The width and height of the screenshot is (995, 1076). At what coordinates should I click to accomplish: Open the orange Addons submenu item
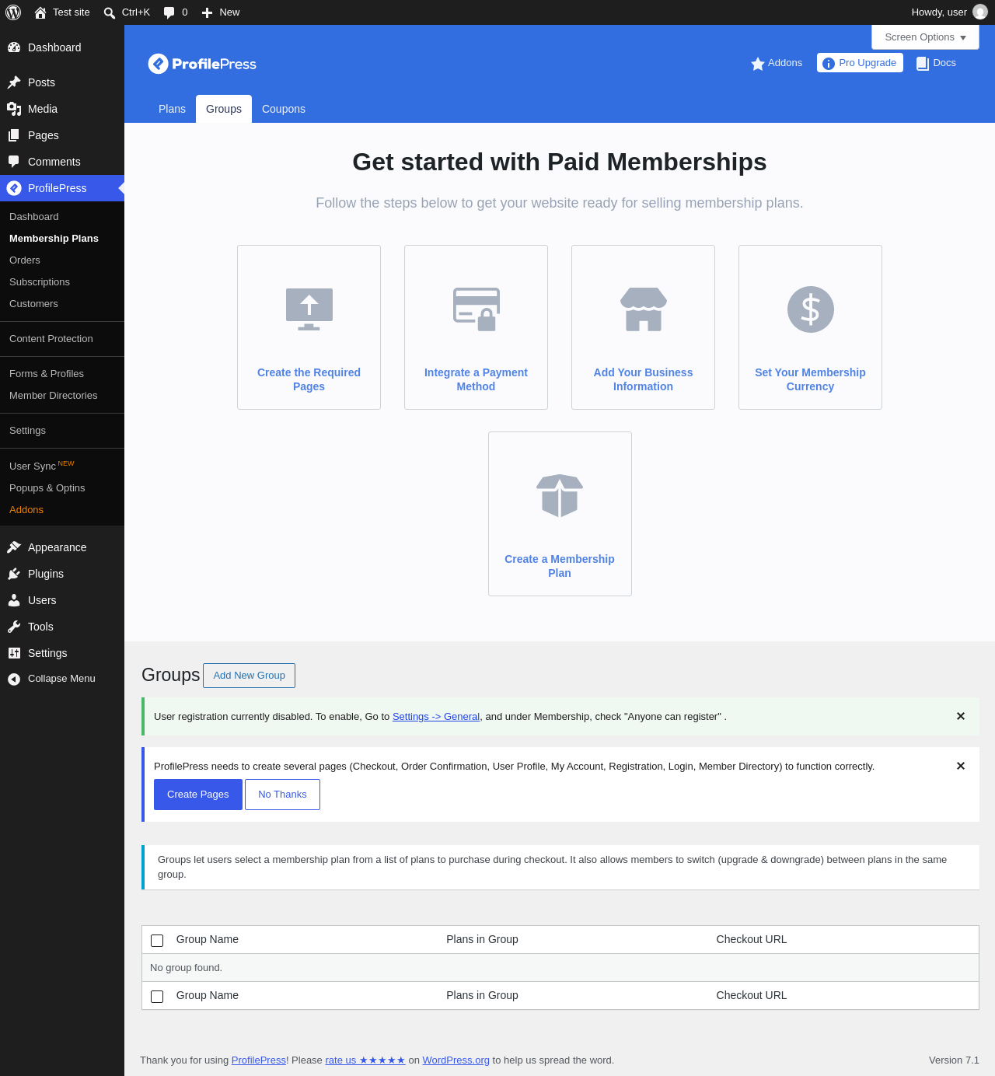point(26,510)
